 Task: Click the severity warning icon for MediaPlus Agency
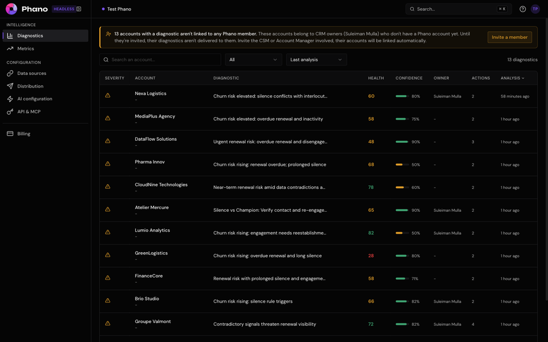(107, 118)
